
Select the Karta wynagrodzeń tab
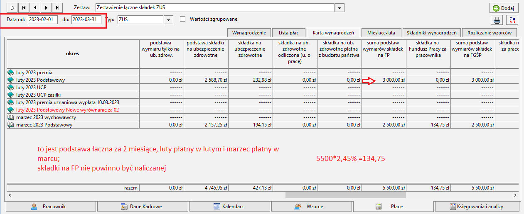pos(333,32)
